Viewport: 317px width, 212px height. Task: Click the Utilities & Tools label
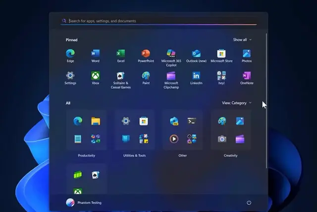pos(134,155)
